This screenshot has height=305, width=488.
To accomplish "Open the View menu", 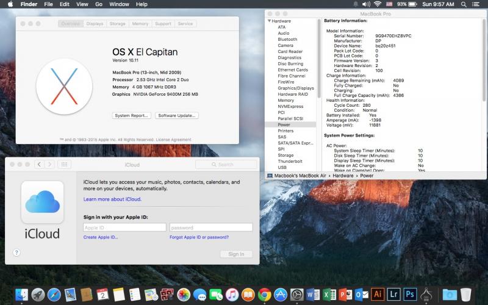I will [x=82, y=4].
